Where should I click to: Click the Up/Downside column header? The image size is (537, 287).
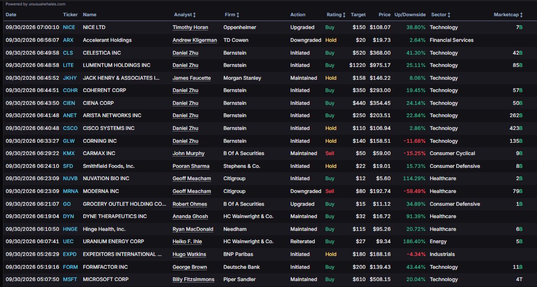click(410, 15)
